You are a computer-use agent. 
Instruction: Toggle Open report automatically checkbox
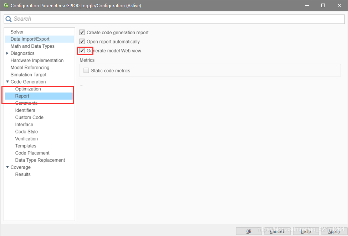[82, 41]
